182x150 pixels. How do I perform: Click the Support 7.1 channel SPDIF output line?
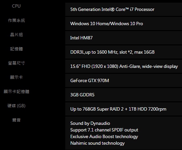click(x=104, y=130)
